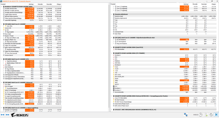Click fan icon beside Rendszer 1 RPM row

click(x=114, y=88)
